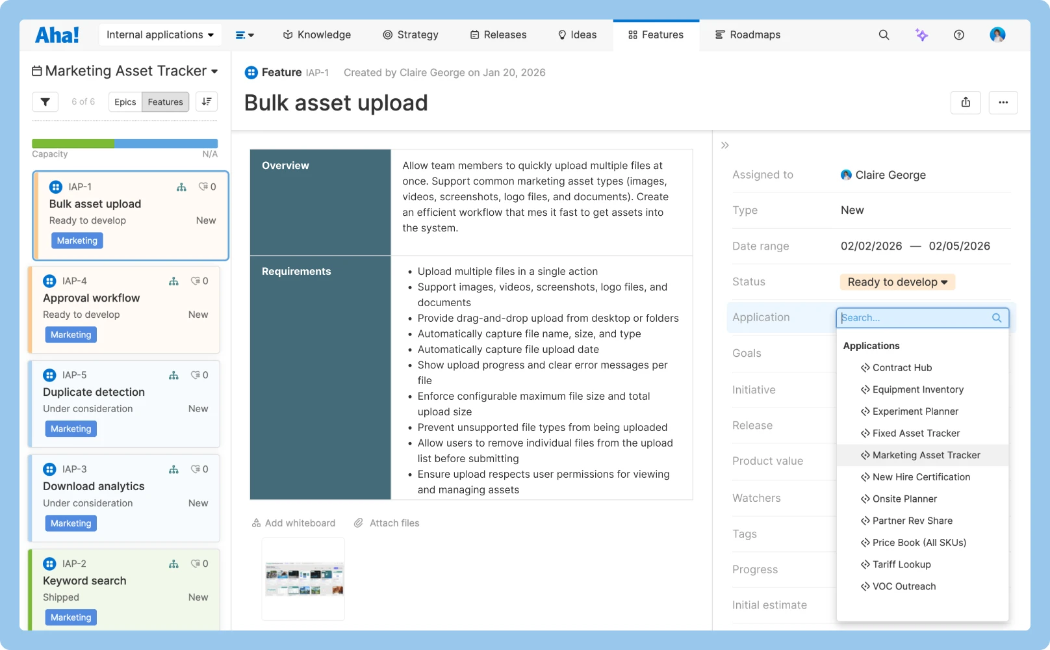This screenshot has height=650, width=1050.
Task: Click the Application search input field
Action: coord(916,317)
